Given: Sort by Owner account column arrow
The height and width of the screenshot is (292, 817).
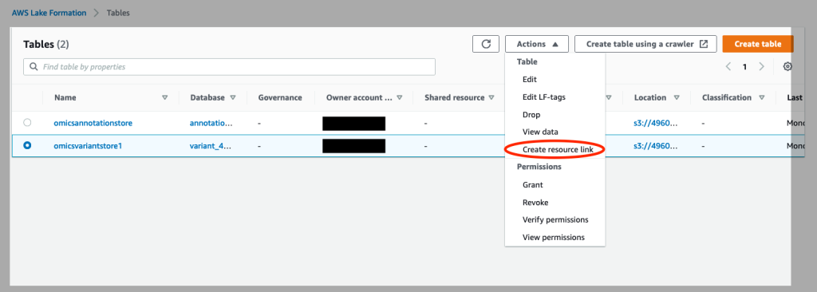Looking at the screenshot, I should [400, 97].
